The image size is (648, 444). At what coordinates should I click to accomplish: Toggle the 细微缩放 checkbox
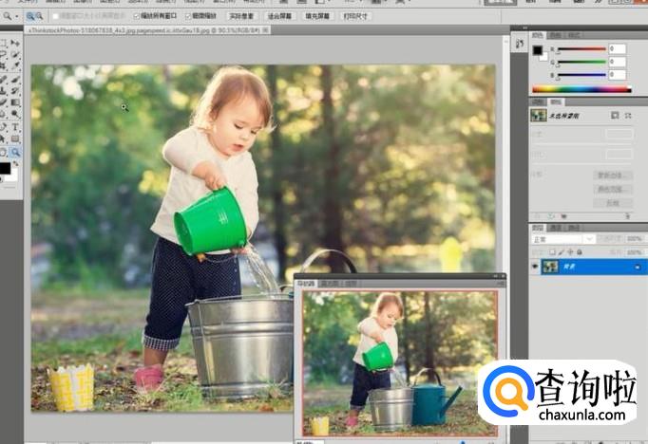[x=188, y=16]
